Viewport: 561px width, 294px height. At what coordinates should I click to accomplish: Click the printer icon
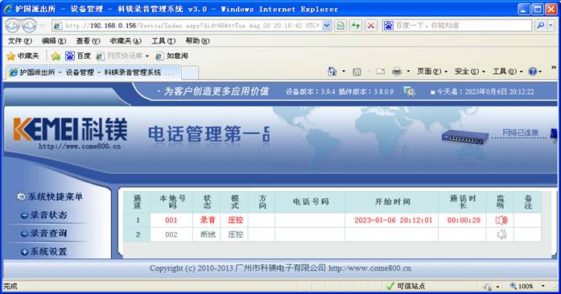click(397, 72)
